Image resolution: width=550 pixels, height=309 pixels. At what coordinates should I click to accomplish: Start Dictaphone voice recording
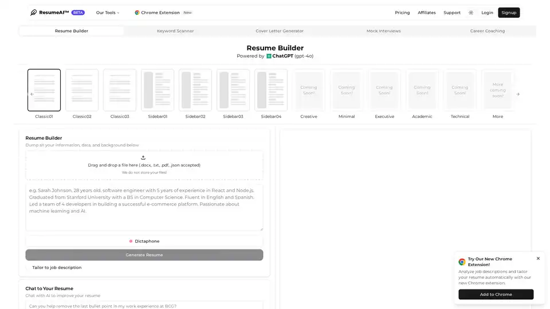pos(144,241)
